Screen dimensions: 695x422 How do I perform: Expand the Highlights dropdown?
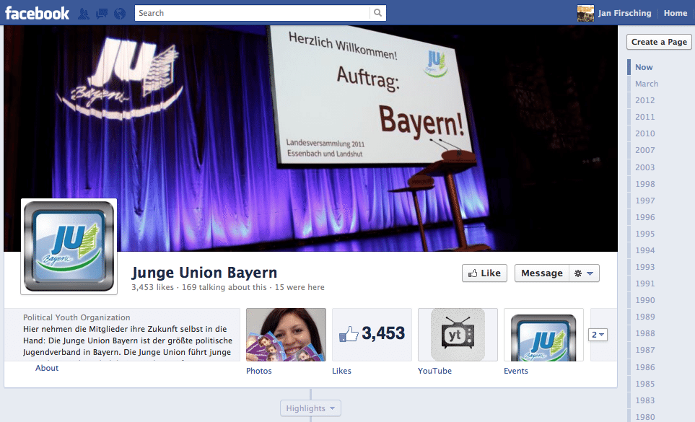(310, 408)
